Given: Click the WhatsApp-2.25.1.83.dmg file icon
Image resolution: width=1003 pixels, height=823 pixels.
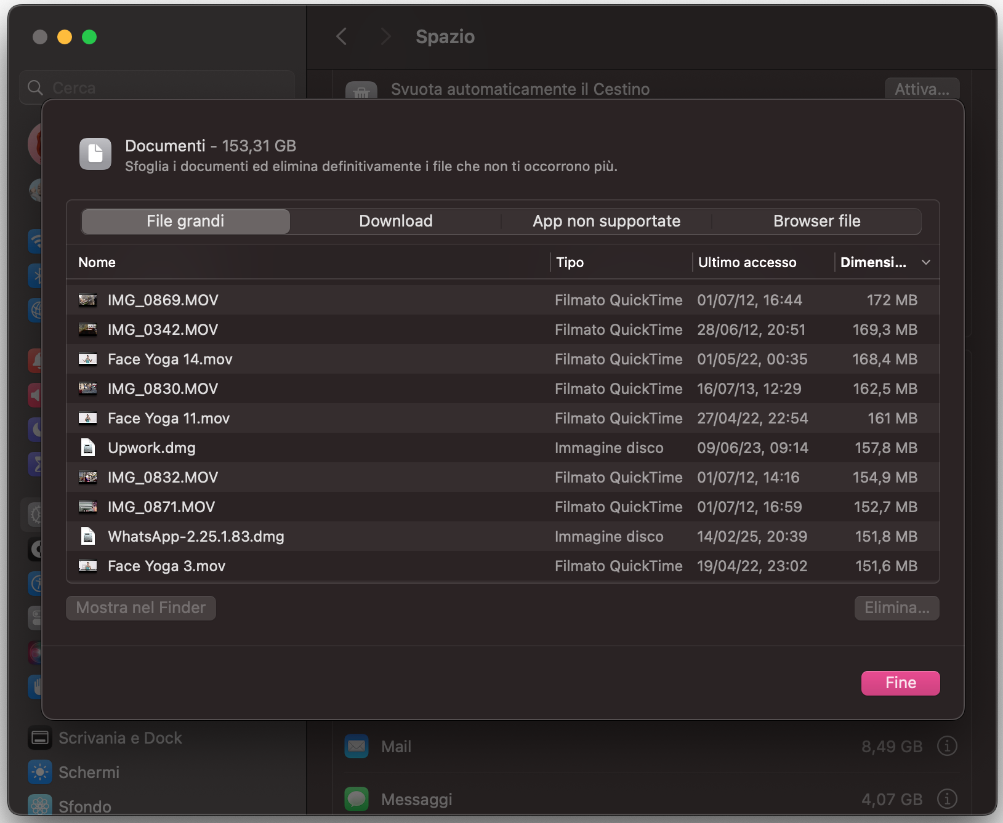Looking at the screenshot, I should (x=88, y=536).
